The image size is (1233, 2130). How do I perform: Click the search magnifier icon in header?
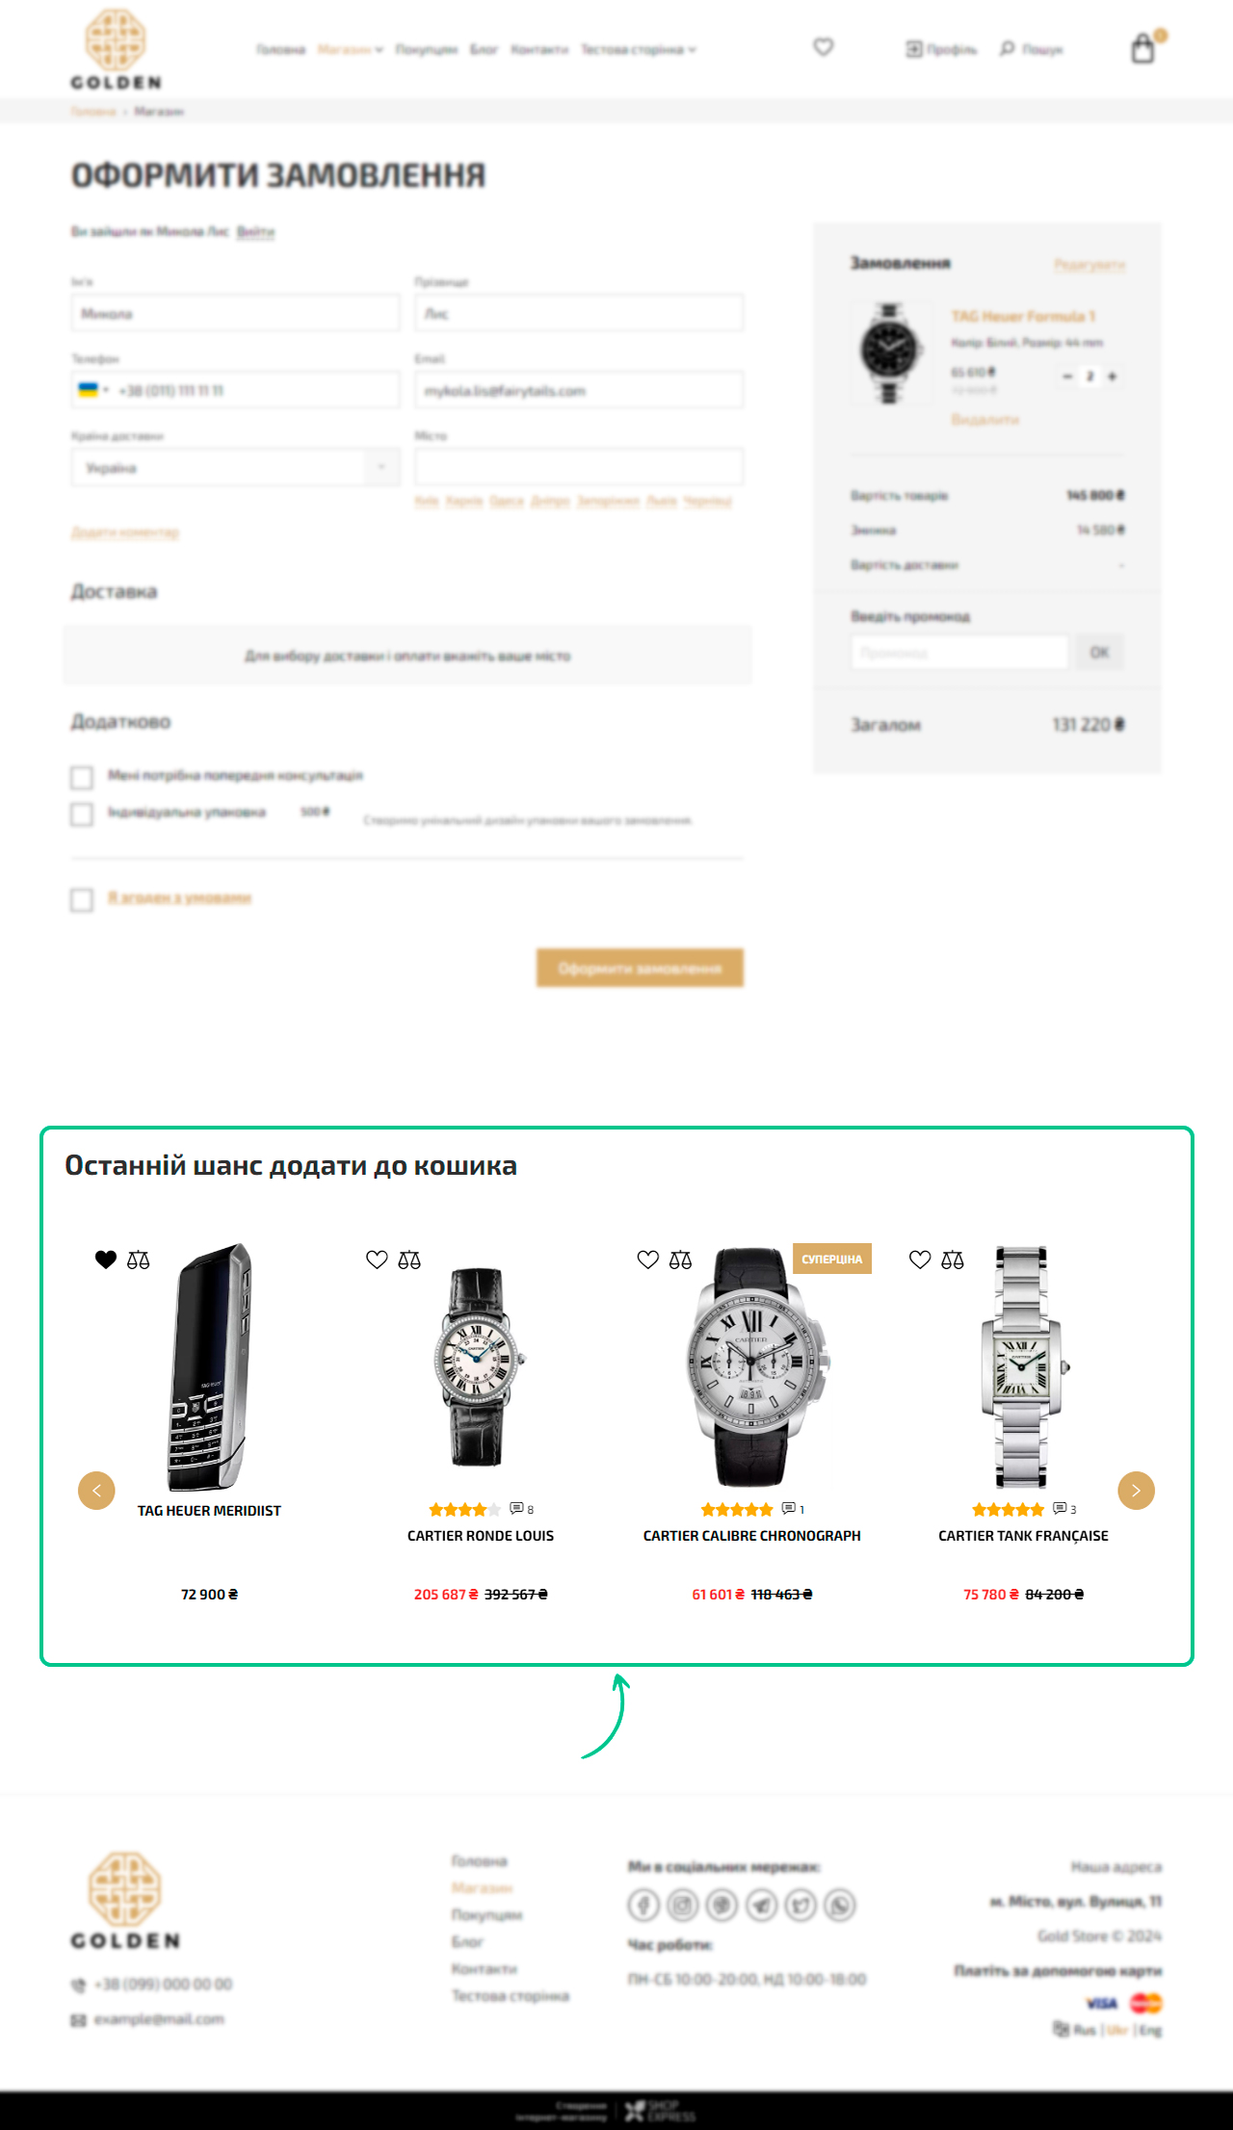coord(1007,48)
